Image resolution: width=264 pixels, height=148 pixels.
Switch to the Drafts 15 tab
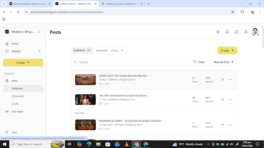pos(118,50)
